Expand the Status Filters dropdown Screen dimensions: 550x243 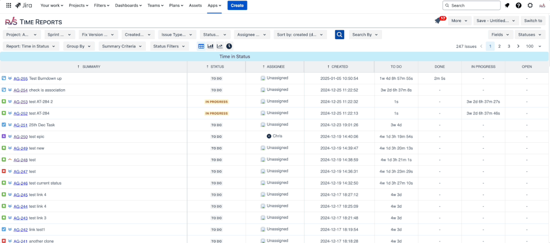[168, 46]
